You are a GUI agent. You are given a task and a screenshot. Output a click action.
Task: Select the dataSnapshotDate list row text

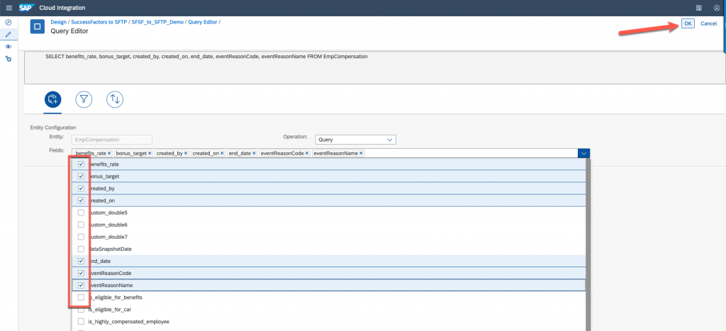coord(110,249)
